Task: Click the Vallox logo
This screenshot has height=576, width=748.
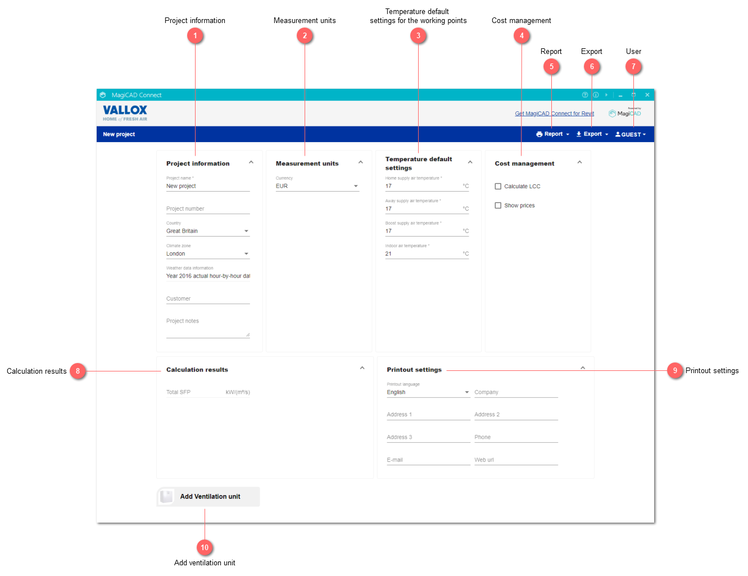Action: coord(125,112)
